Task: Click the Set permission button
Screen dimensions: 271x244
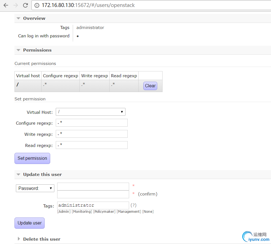Action: tap(32, 158)
